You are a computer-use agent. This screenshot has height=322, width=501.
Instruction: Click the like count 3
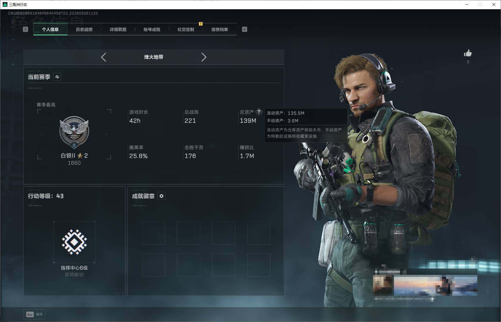tap(468, 62)
